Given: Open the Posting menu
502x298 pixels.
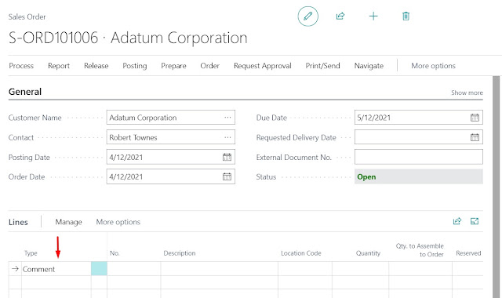Looking at the screenshot, I should (x=134, y=66).
